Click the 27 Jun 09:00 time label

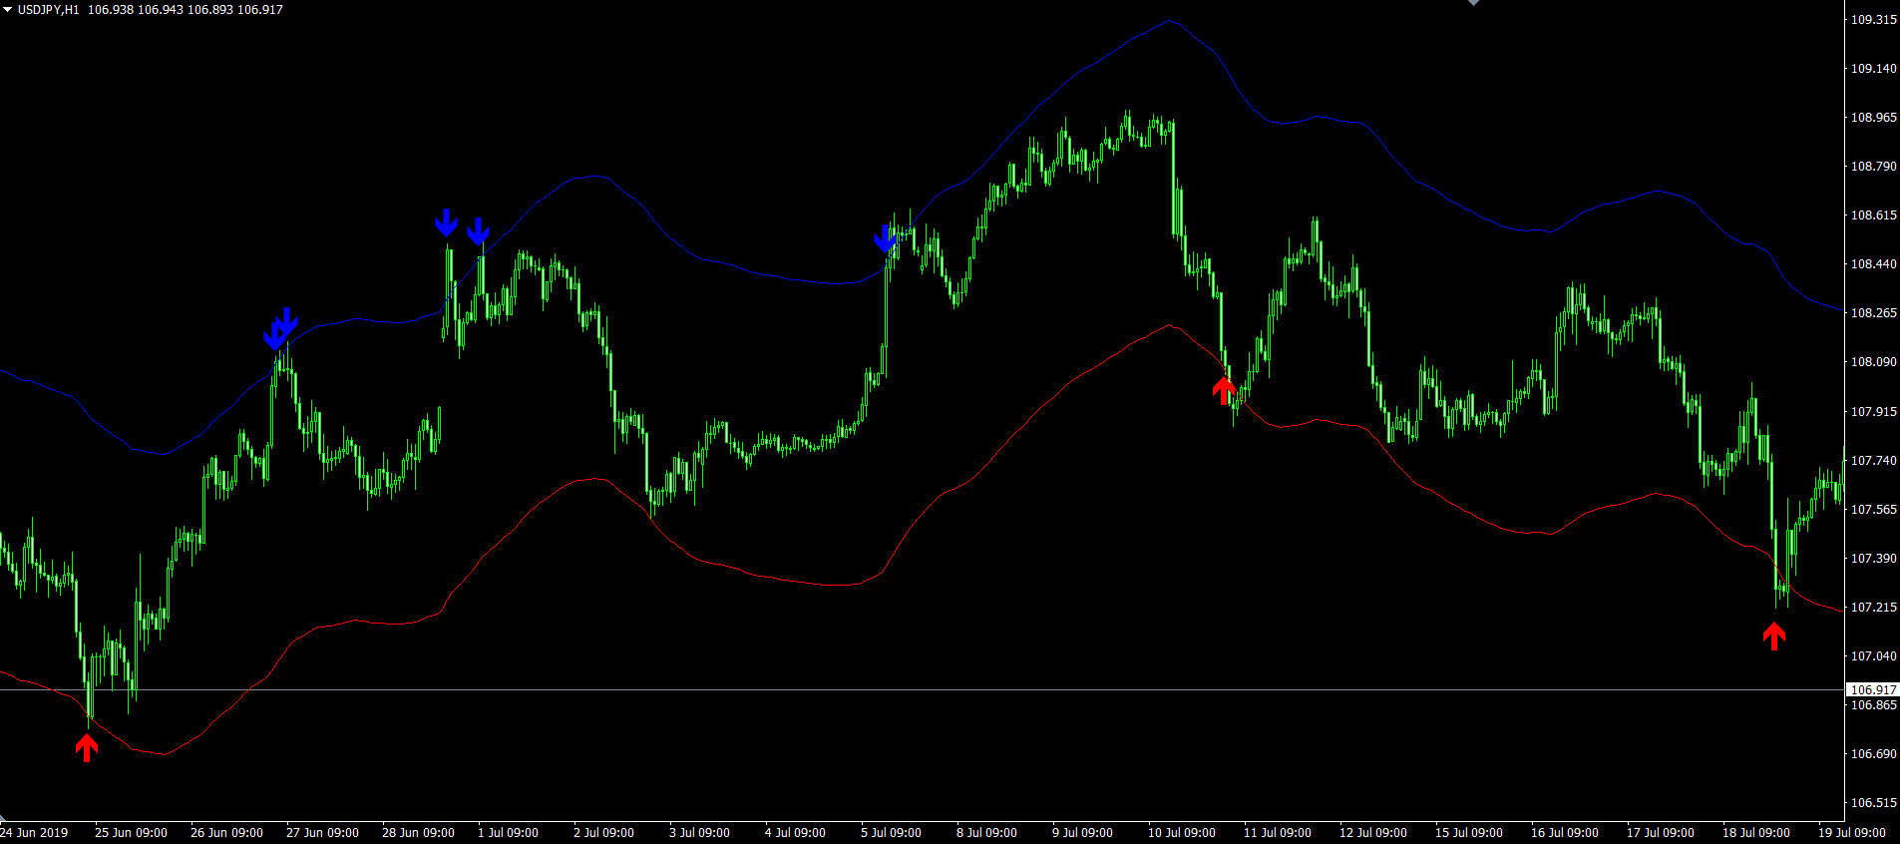pos(322,833)
